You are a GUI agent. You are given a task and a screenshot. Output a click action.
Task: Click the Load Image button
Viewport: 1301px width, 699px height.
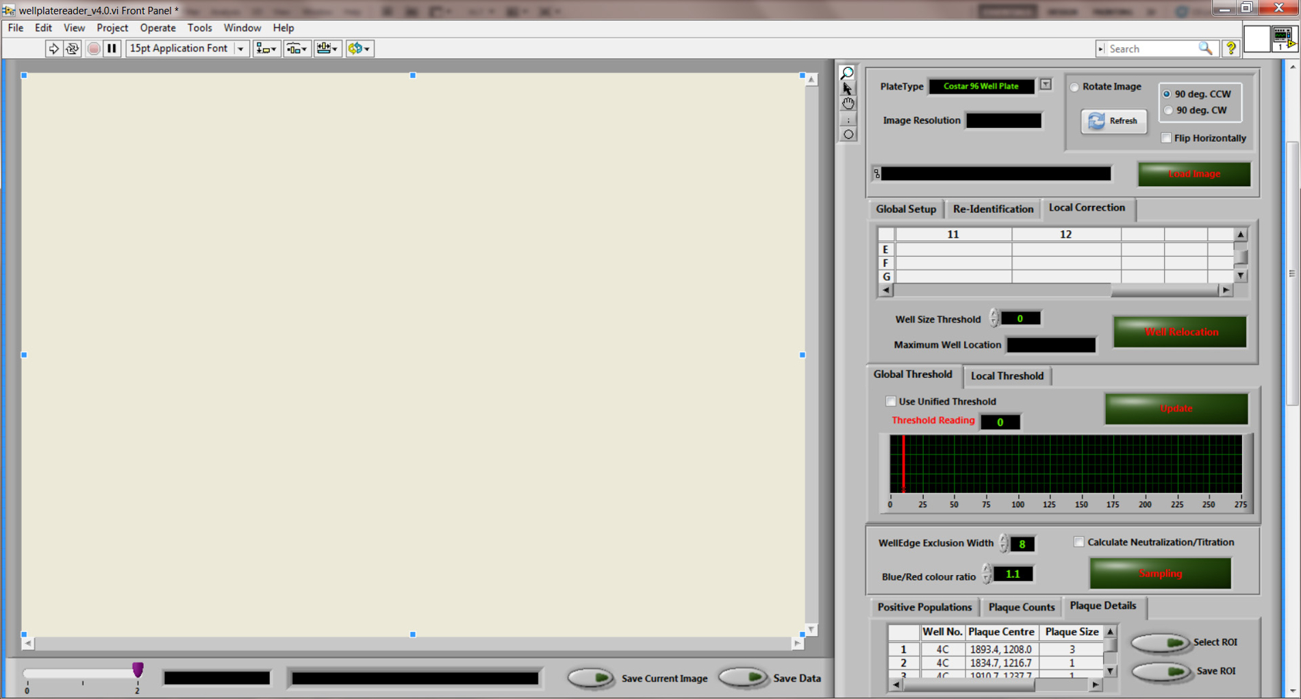(1194, 174)
